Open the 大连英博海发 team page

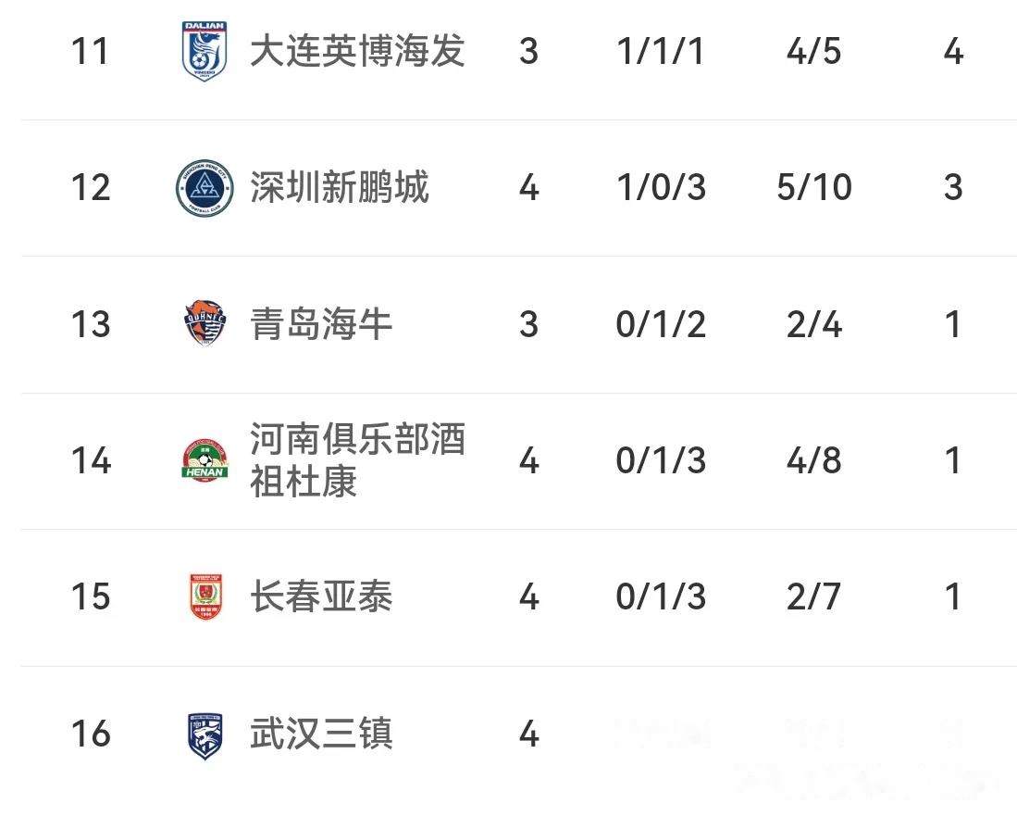[357, 51]
